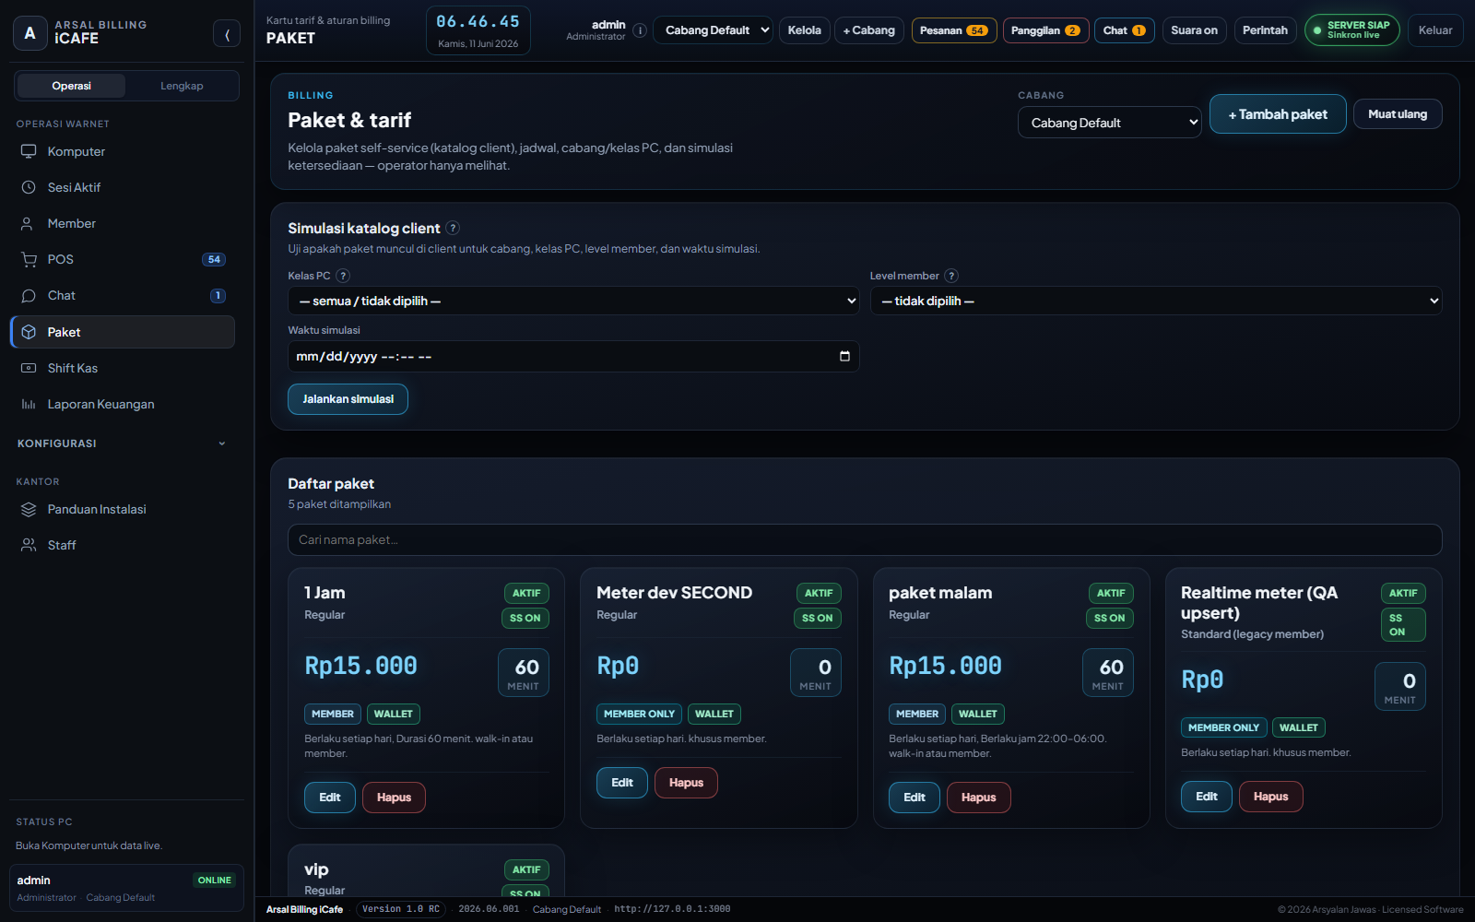Viewport: 1475px width, 922px height.
Task: Click the Chat unread badge in sidebar
Action: (218, 296)
